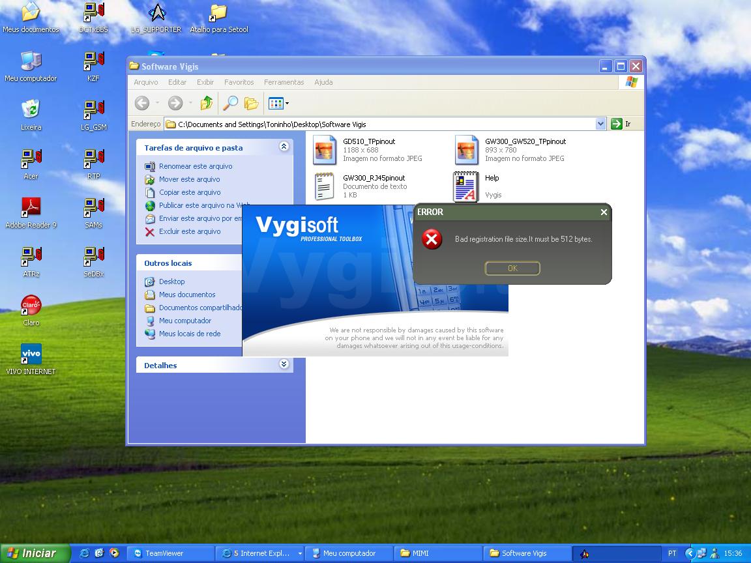Open Desktop in Outros locais

(171, 281)
